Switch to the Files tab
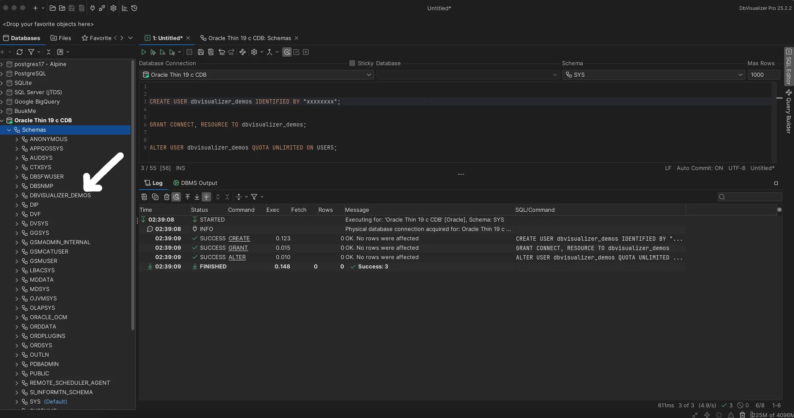The height and width of the screenshot is (418, 794). click(x=61, y=38)
